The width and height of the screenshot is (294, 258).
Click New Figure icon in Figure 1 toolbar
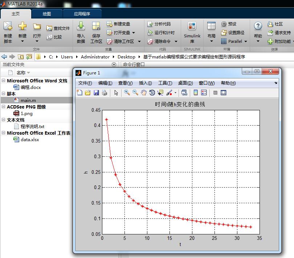(79, 93)
